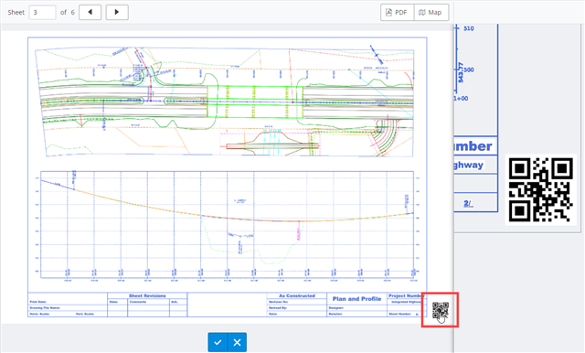Go to the previous sheet arrow
The image size is (585, 353).
tap(90, 12)
